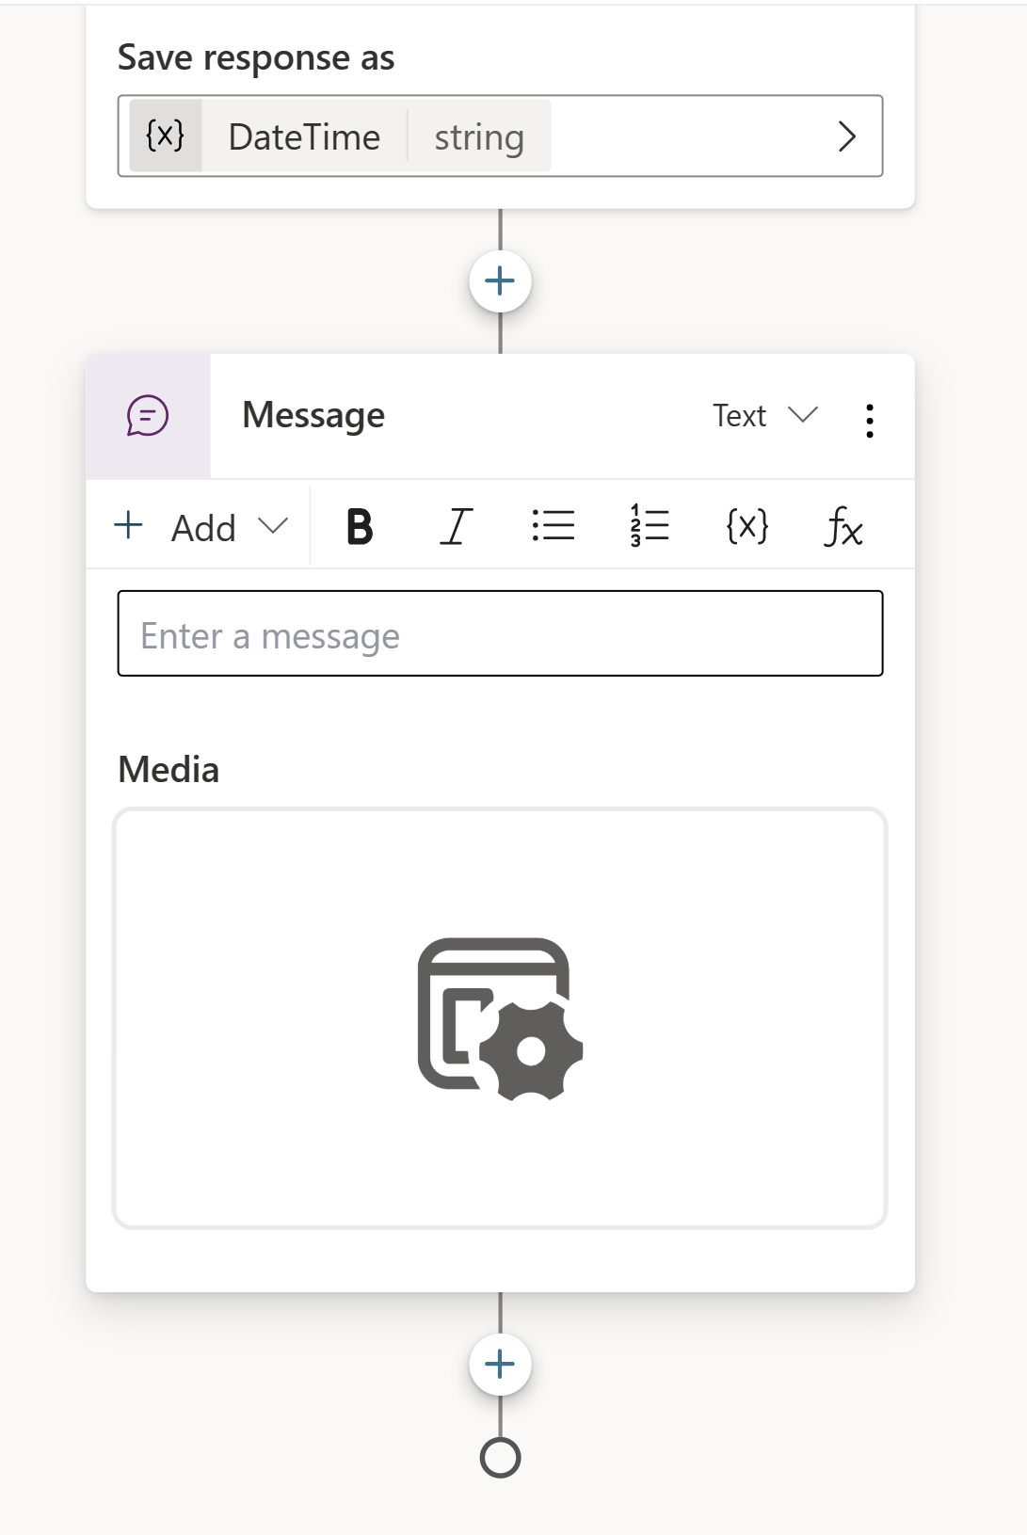Expand the variable picker chevron arrow
The image size is (1027, 1535).
click(846, 136)
